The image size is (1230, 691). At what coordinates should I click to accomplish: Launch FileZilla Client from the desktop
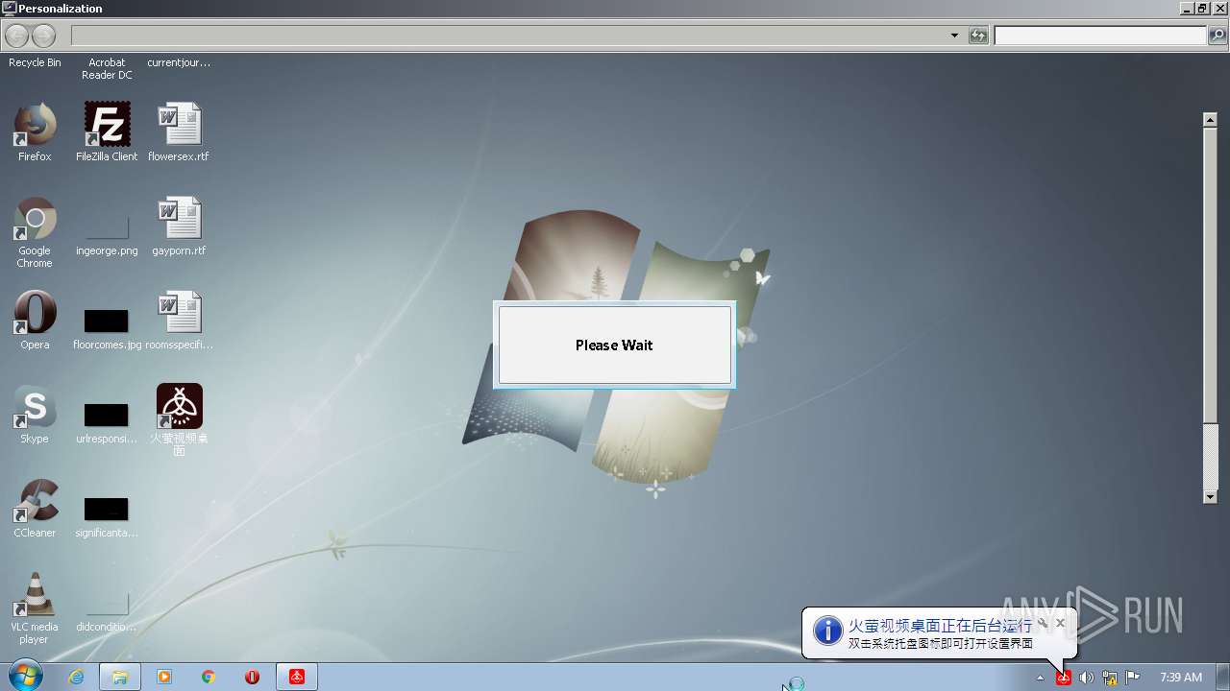(x=107, y=131)
